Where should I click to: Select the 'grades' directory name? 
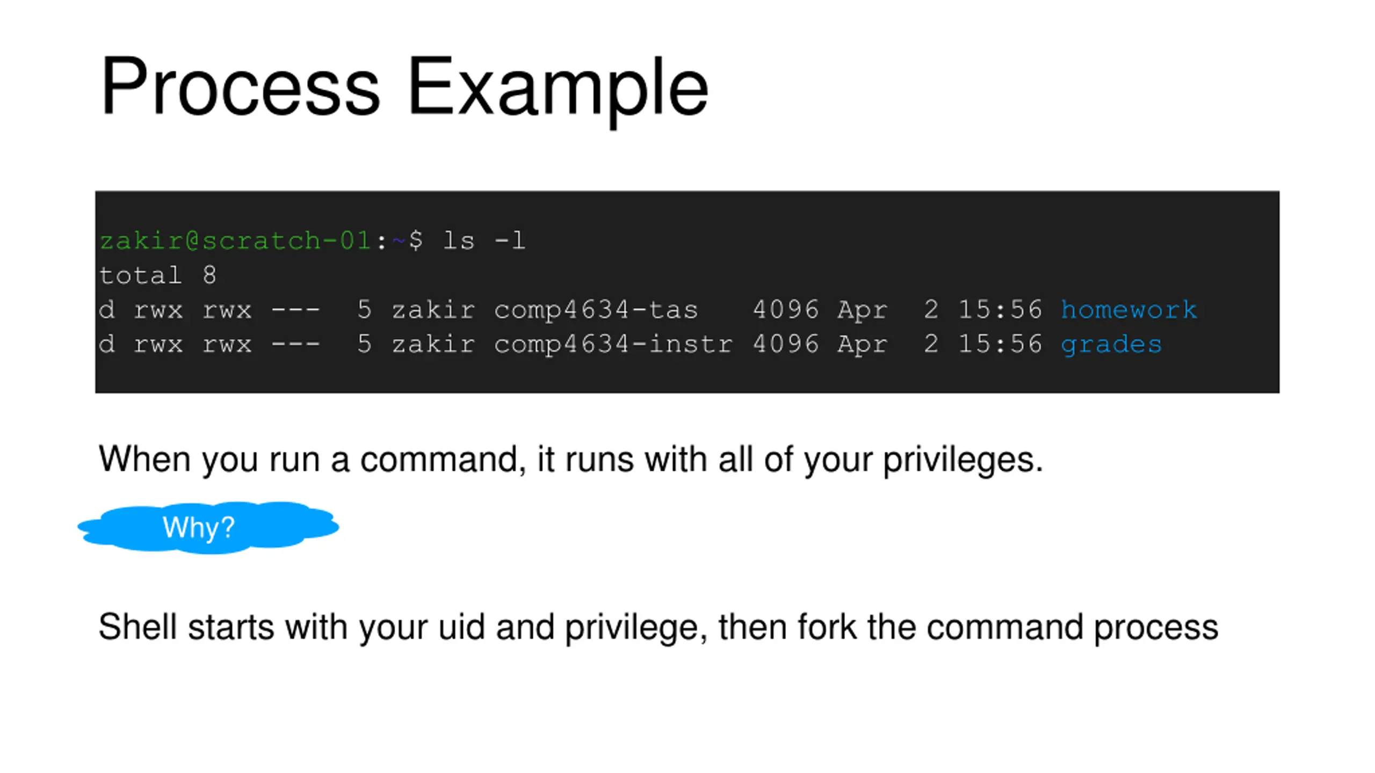coord(1111,345)
